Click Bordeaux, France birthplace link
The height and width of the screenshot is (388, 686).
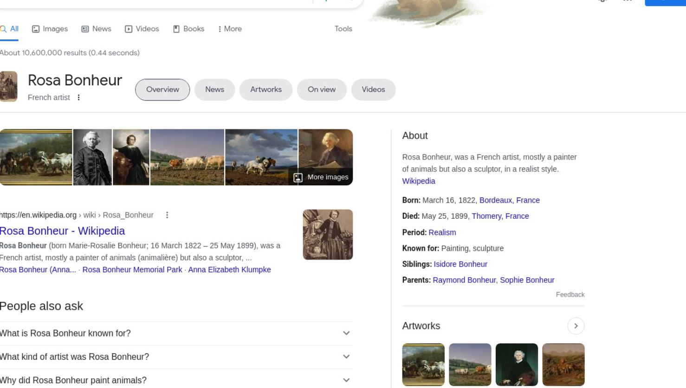point(510,200)
